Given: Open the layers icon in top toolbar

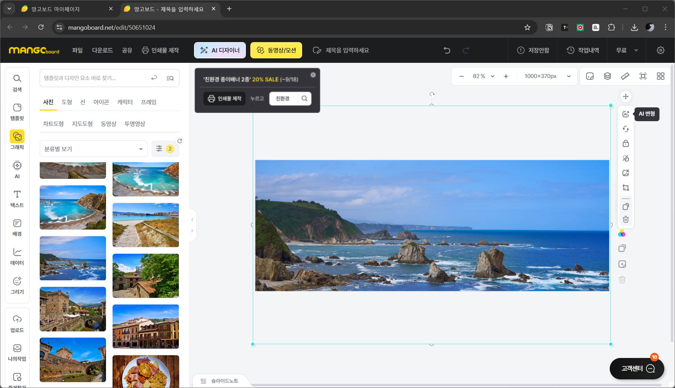Looking at the screenshot, I should [x=607, y=76].
